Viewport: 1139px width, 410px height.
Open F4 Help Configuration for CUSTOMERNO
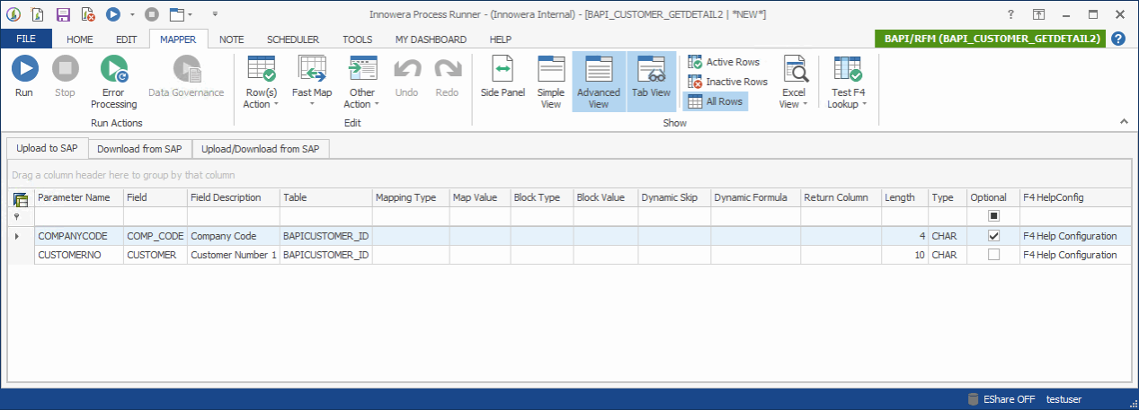click(1069, 255)
